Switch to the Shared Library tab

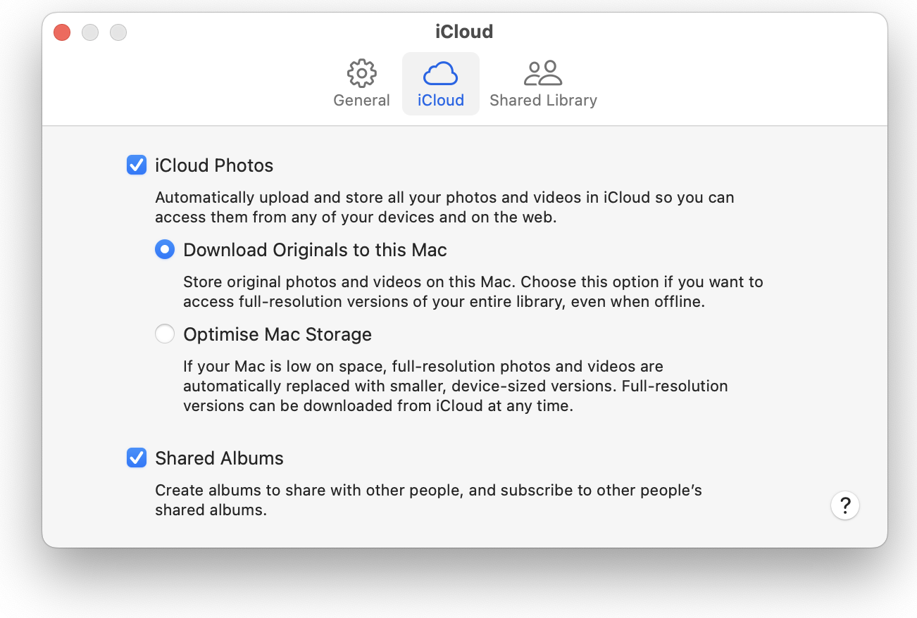coord(543,84)
